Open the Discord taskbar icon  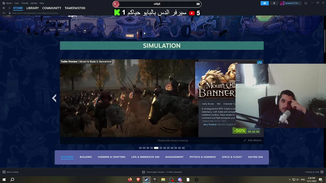click(180, 180)
